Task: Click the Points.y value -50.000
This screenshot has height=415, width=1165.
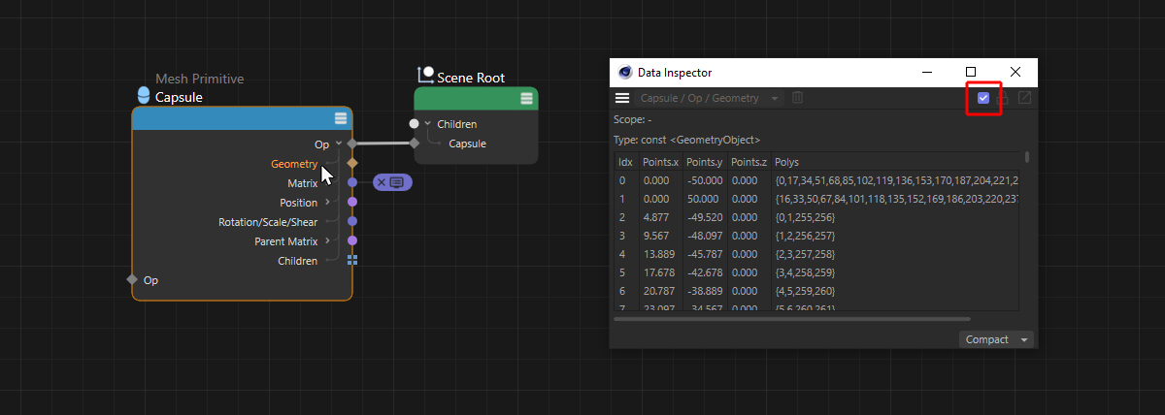Action: (x=706, y=180)
